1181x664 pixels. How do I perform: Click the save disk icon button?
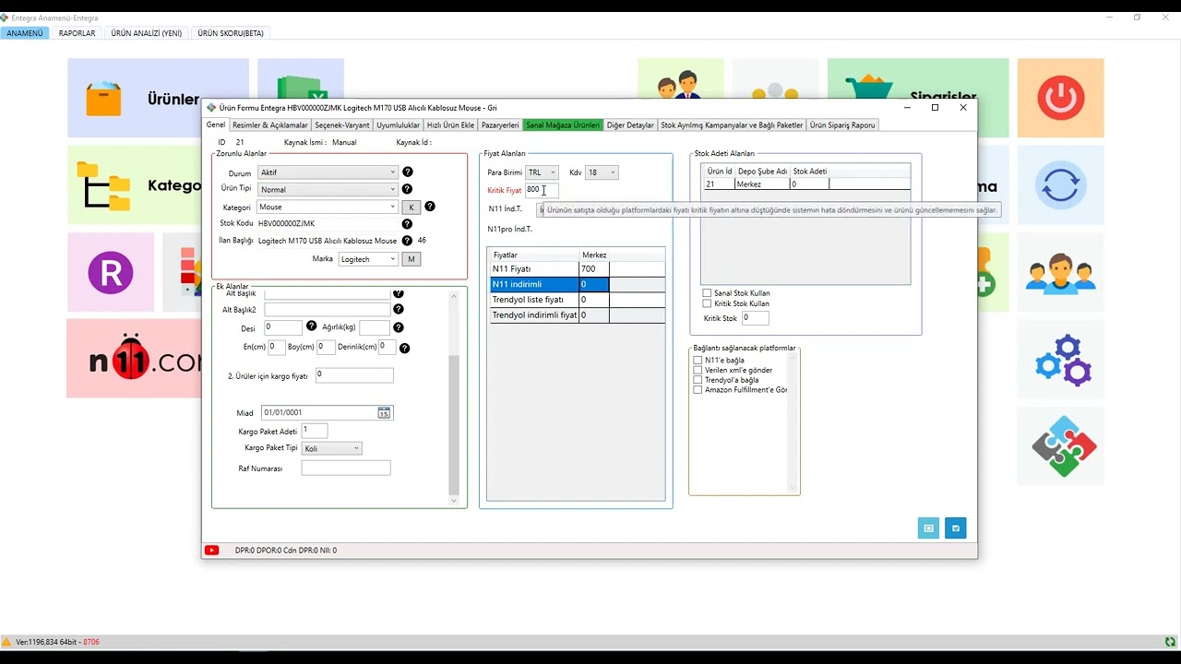(955, 528)
